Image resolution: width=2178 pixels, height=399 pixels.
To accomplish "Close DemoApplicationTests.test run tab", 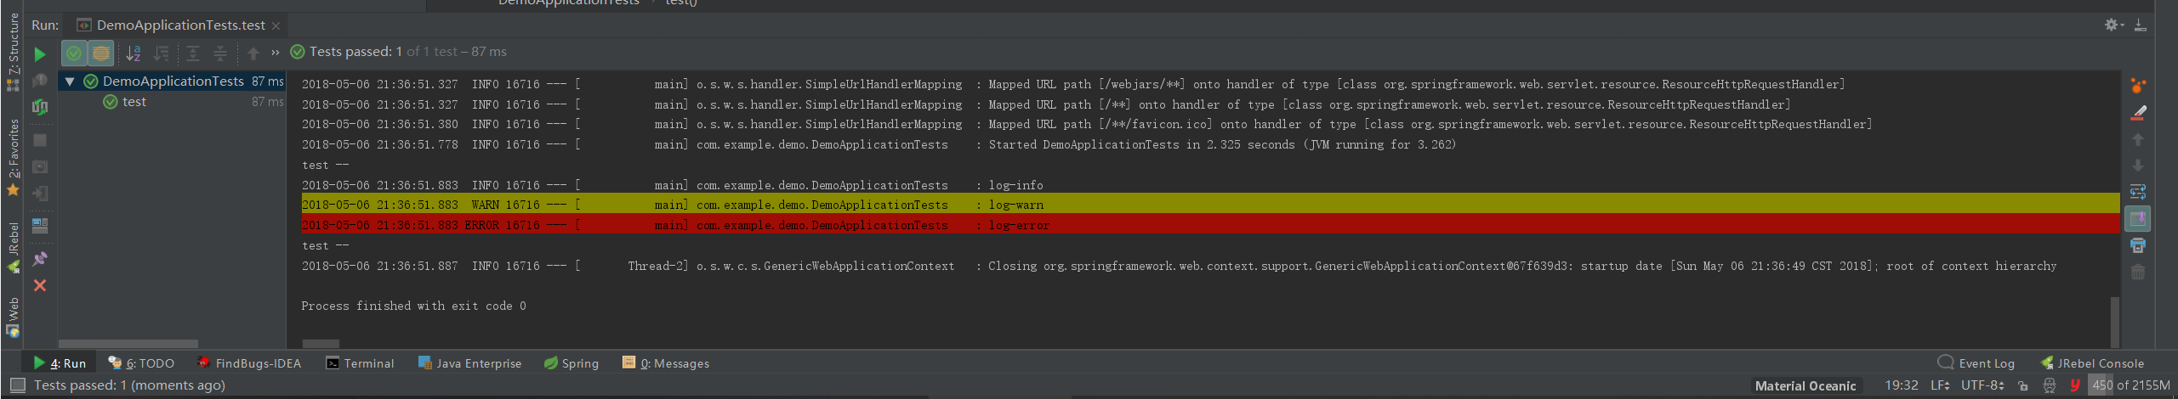I will pos(276,25).
